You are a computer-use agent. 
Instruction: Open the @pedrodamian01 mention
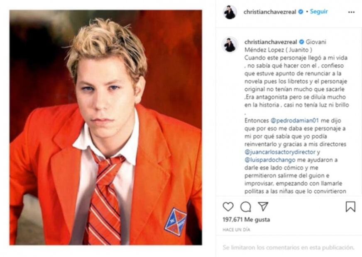pos(295,121)
